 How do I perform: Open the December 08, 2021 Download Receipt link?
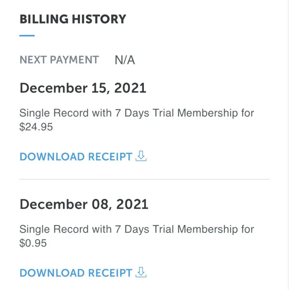[x=76, y=273]
